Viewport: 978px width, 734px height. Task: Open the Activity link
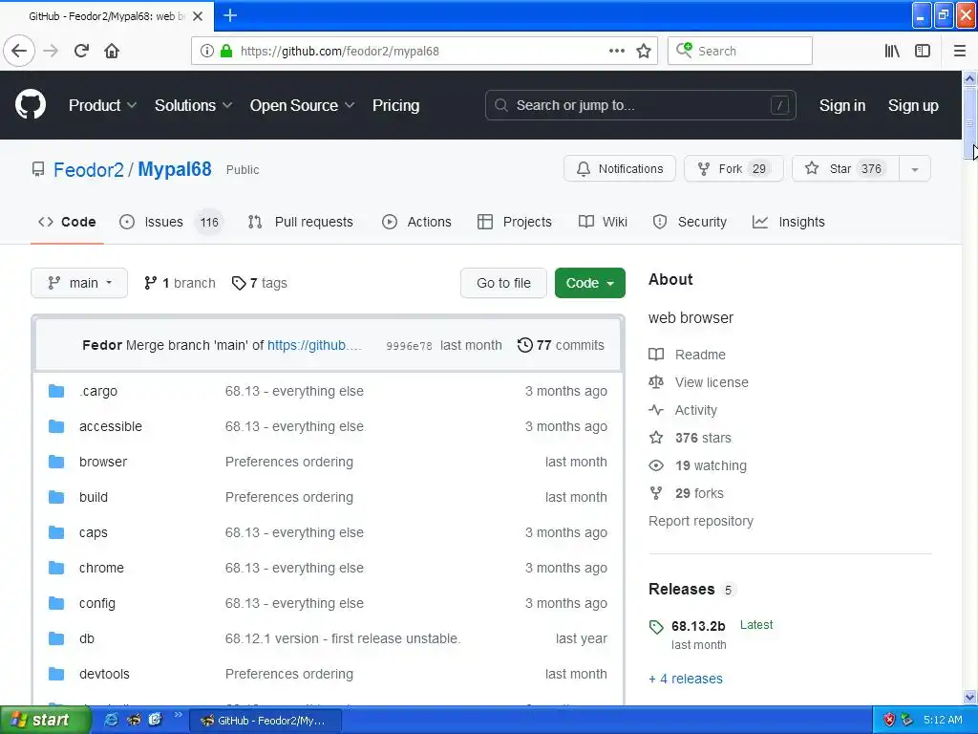(x=683, y=410)
